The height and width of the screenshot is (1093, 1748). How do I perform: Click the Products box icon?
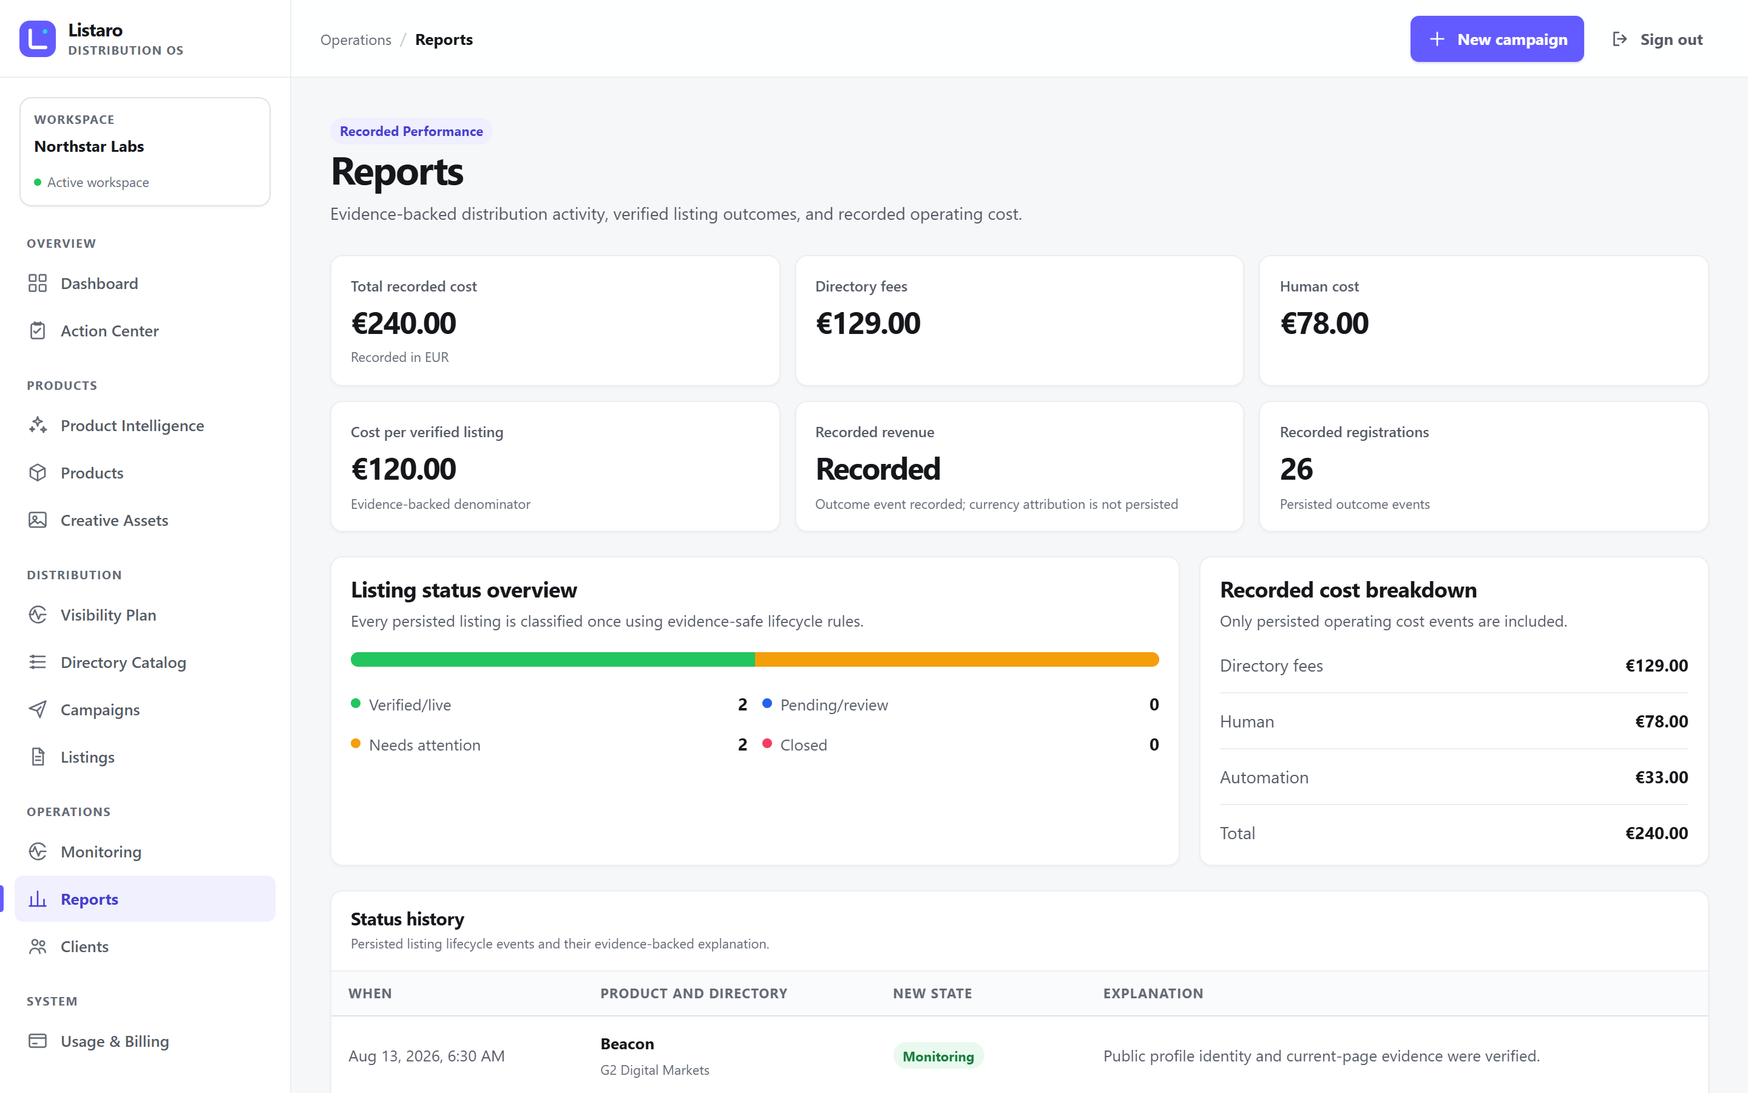pos(38,473)
